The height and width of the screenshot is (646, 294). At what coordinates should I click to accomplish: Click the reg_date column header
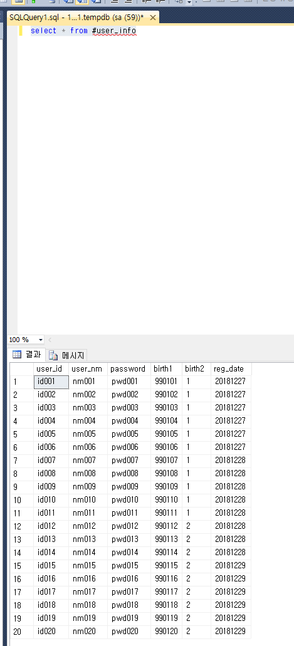point(231,368)
